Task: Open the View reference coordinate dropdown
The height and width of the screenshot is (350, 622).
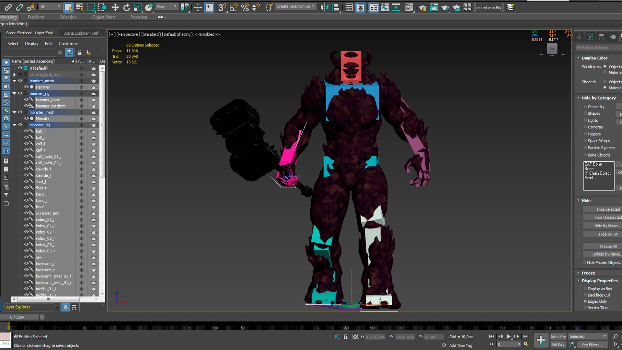Action: point(167,6)
